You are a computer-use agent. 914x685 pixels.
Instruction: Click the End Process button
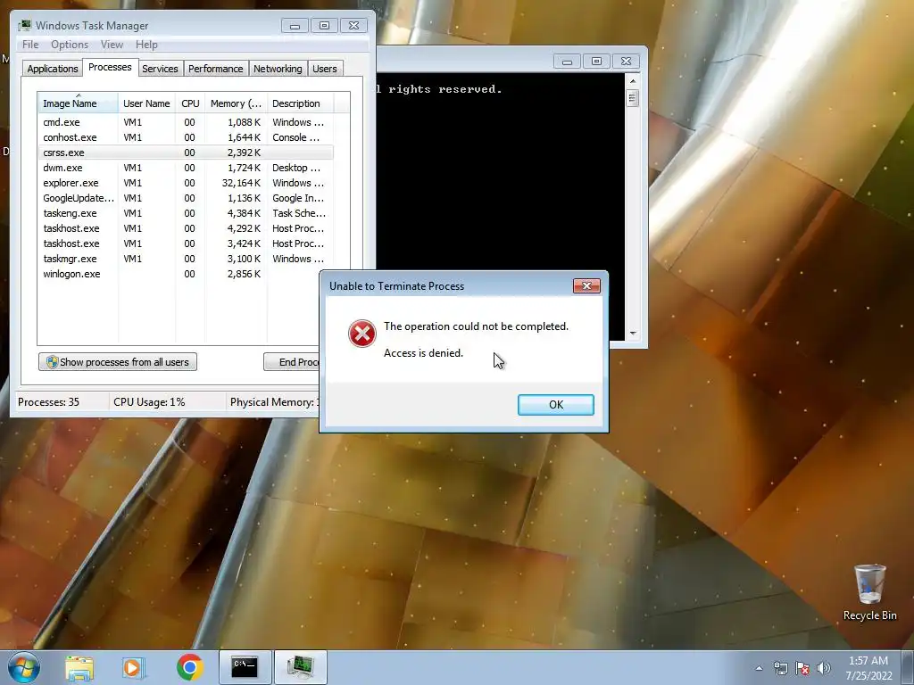pyautogui.click(x=292, y=362)
